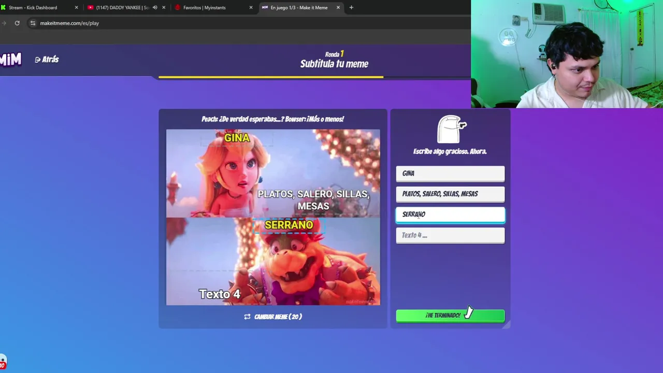Click the site info icon in address bar
Viewport: 663px width, 373px height.
[x=33, y=23]
